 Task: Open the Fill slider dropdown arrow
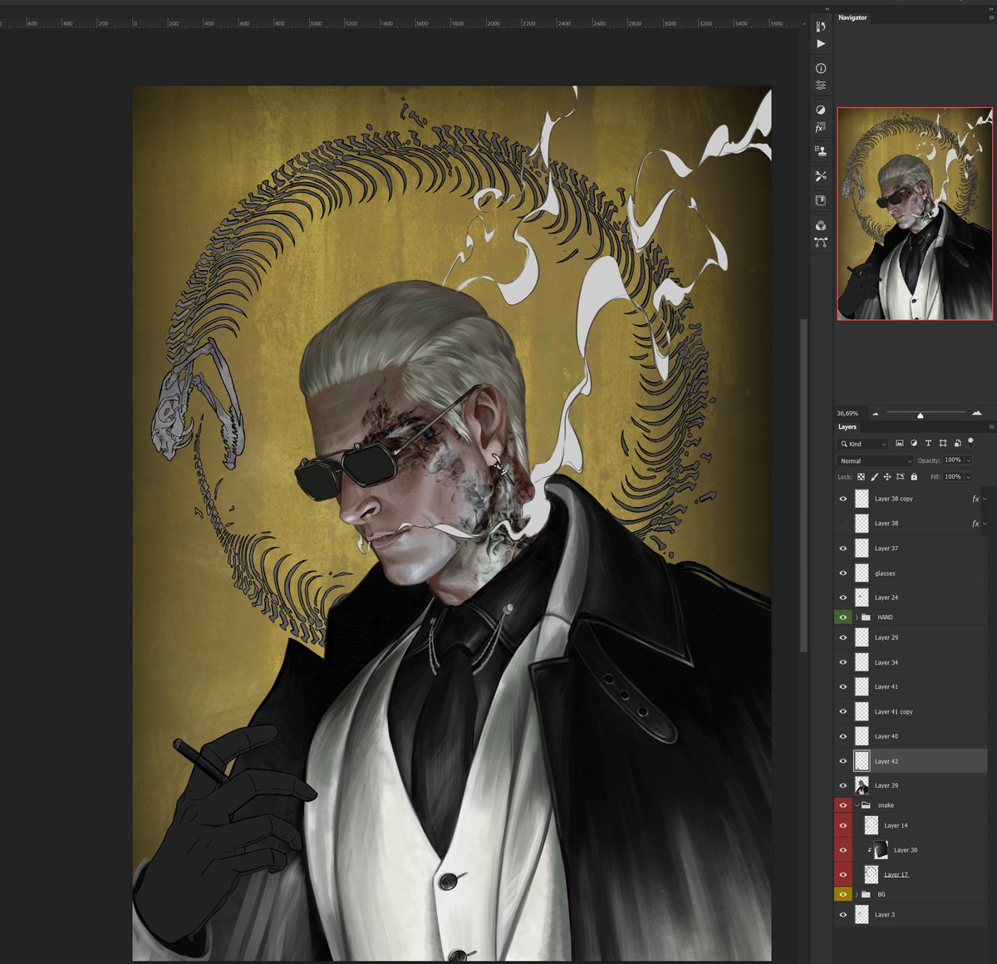[x=968, y=477]
